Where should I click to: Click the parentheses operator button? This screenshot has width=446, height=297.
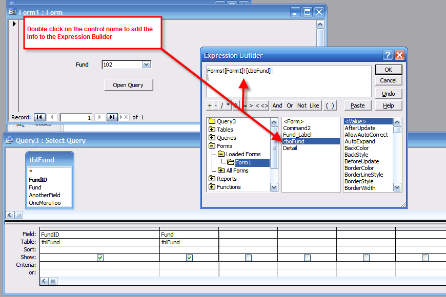[330, 105]
